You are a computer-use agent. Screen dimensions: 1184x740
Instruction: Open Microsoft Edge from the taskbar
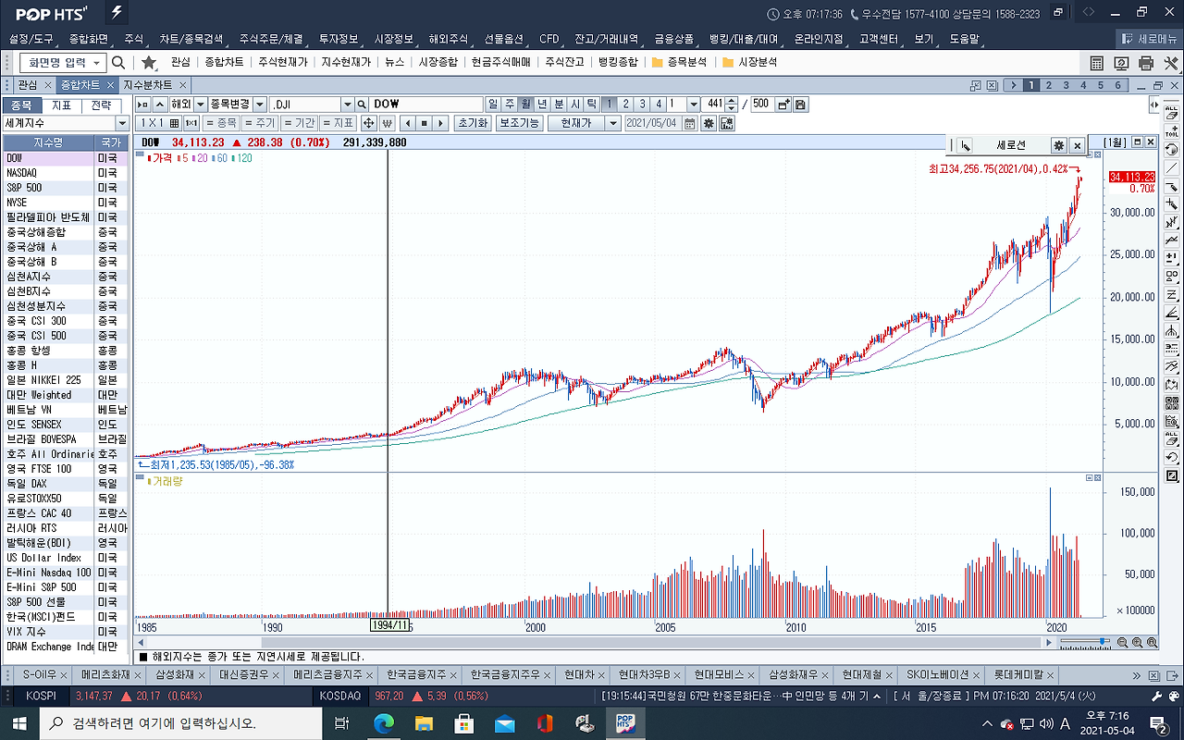[382, 722]
